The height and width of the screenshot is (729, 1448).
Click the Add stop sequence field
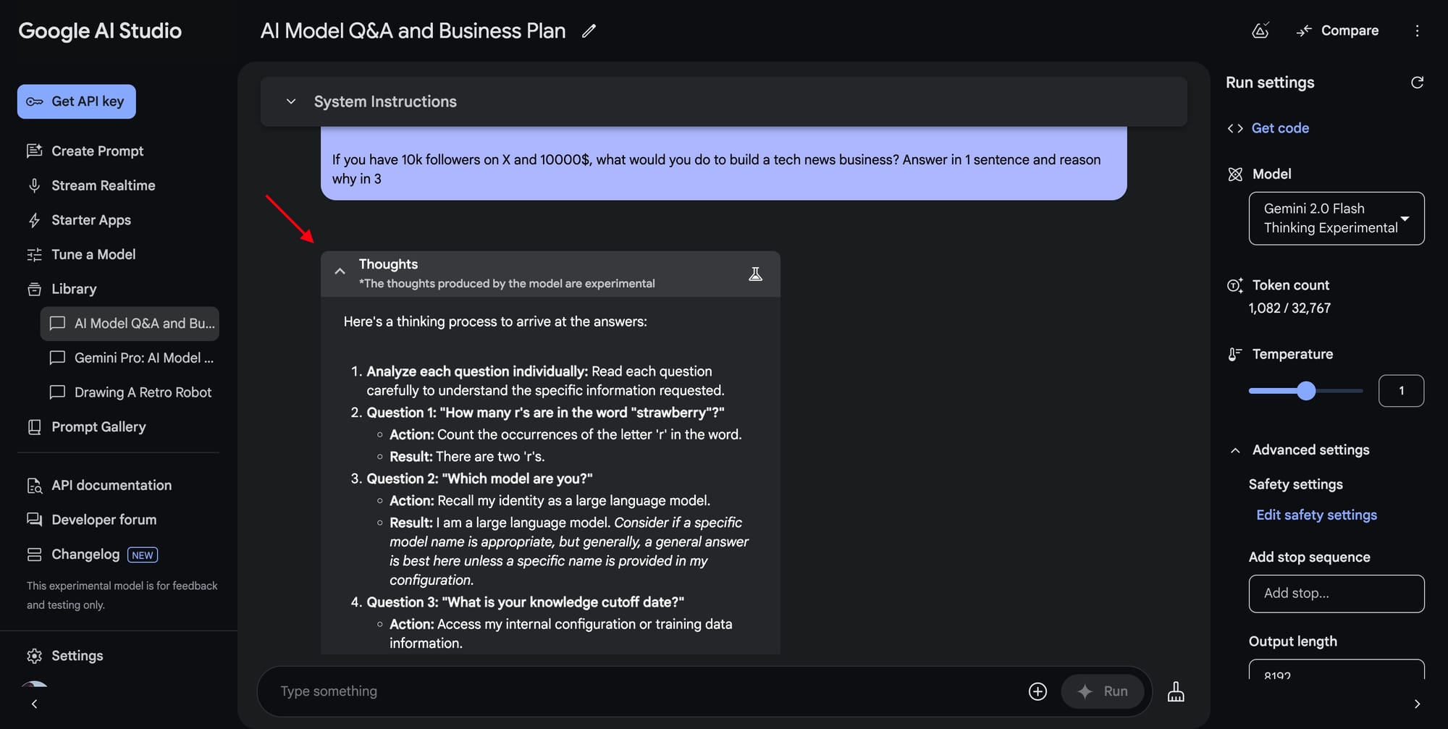[1337, 594]
